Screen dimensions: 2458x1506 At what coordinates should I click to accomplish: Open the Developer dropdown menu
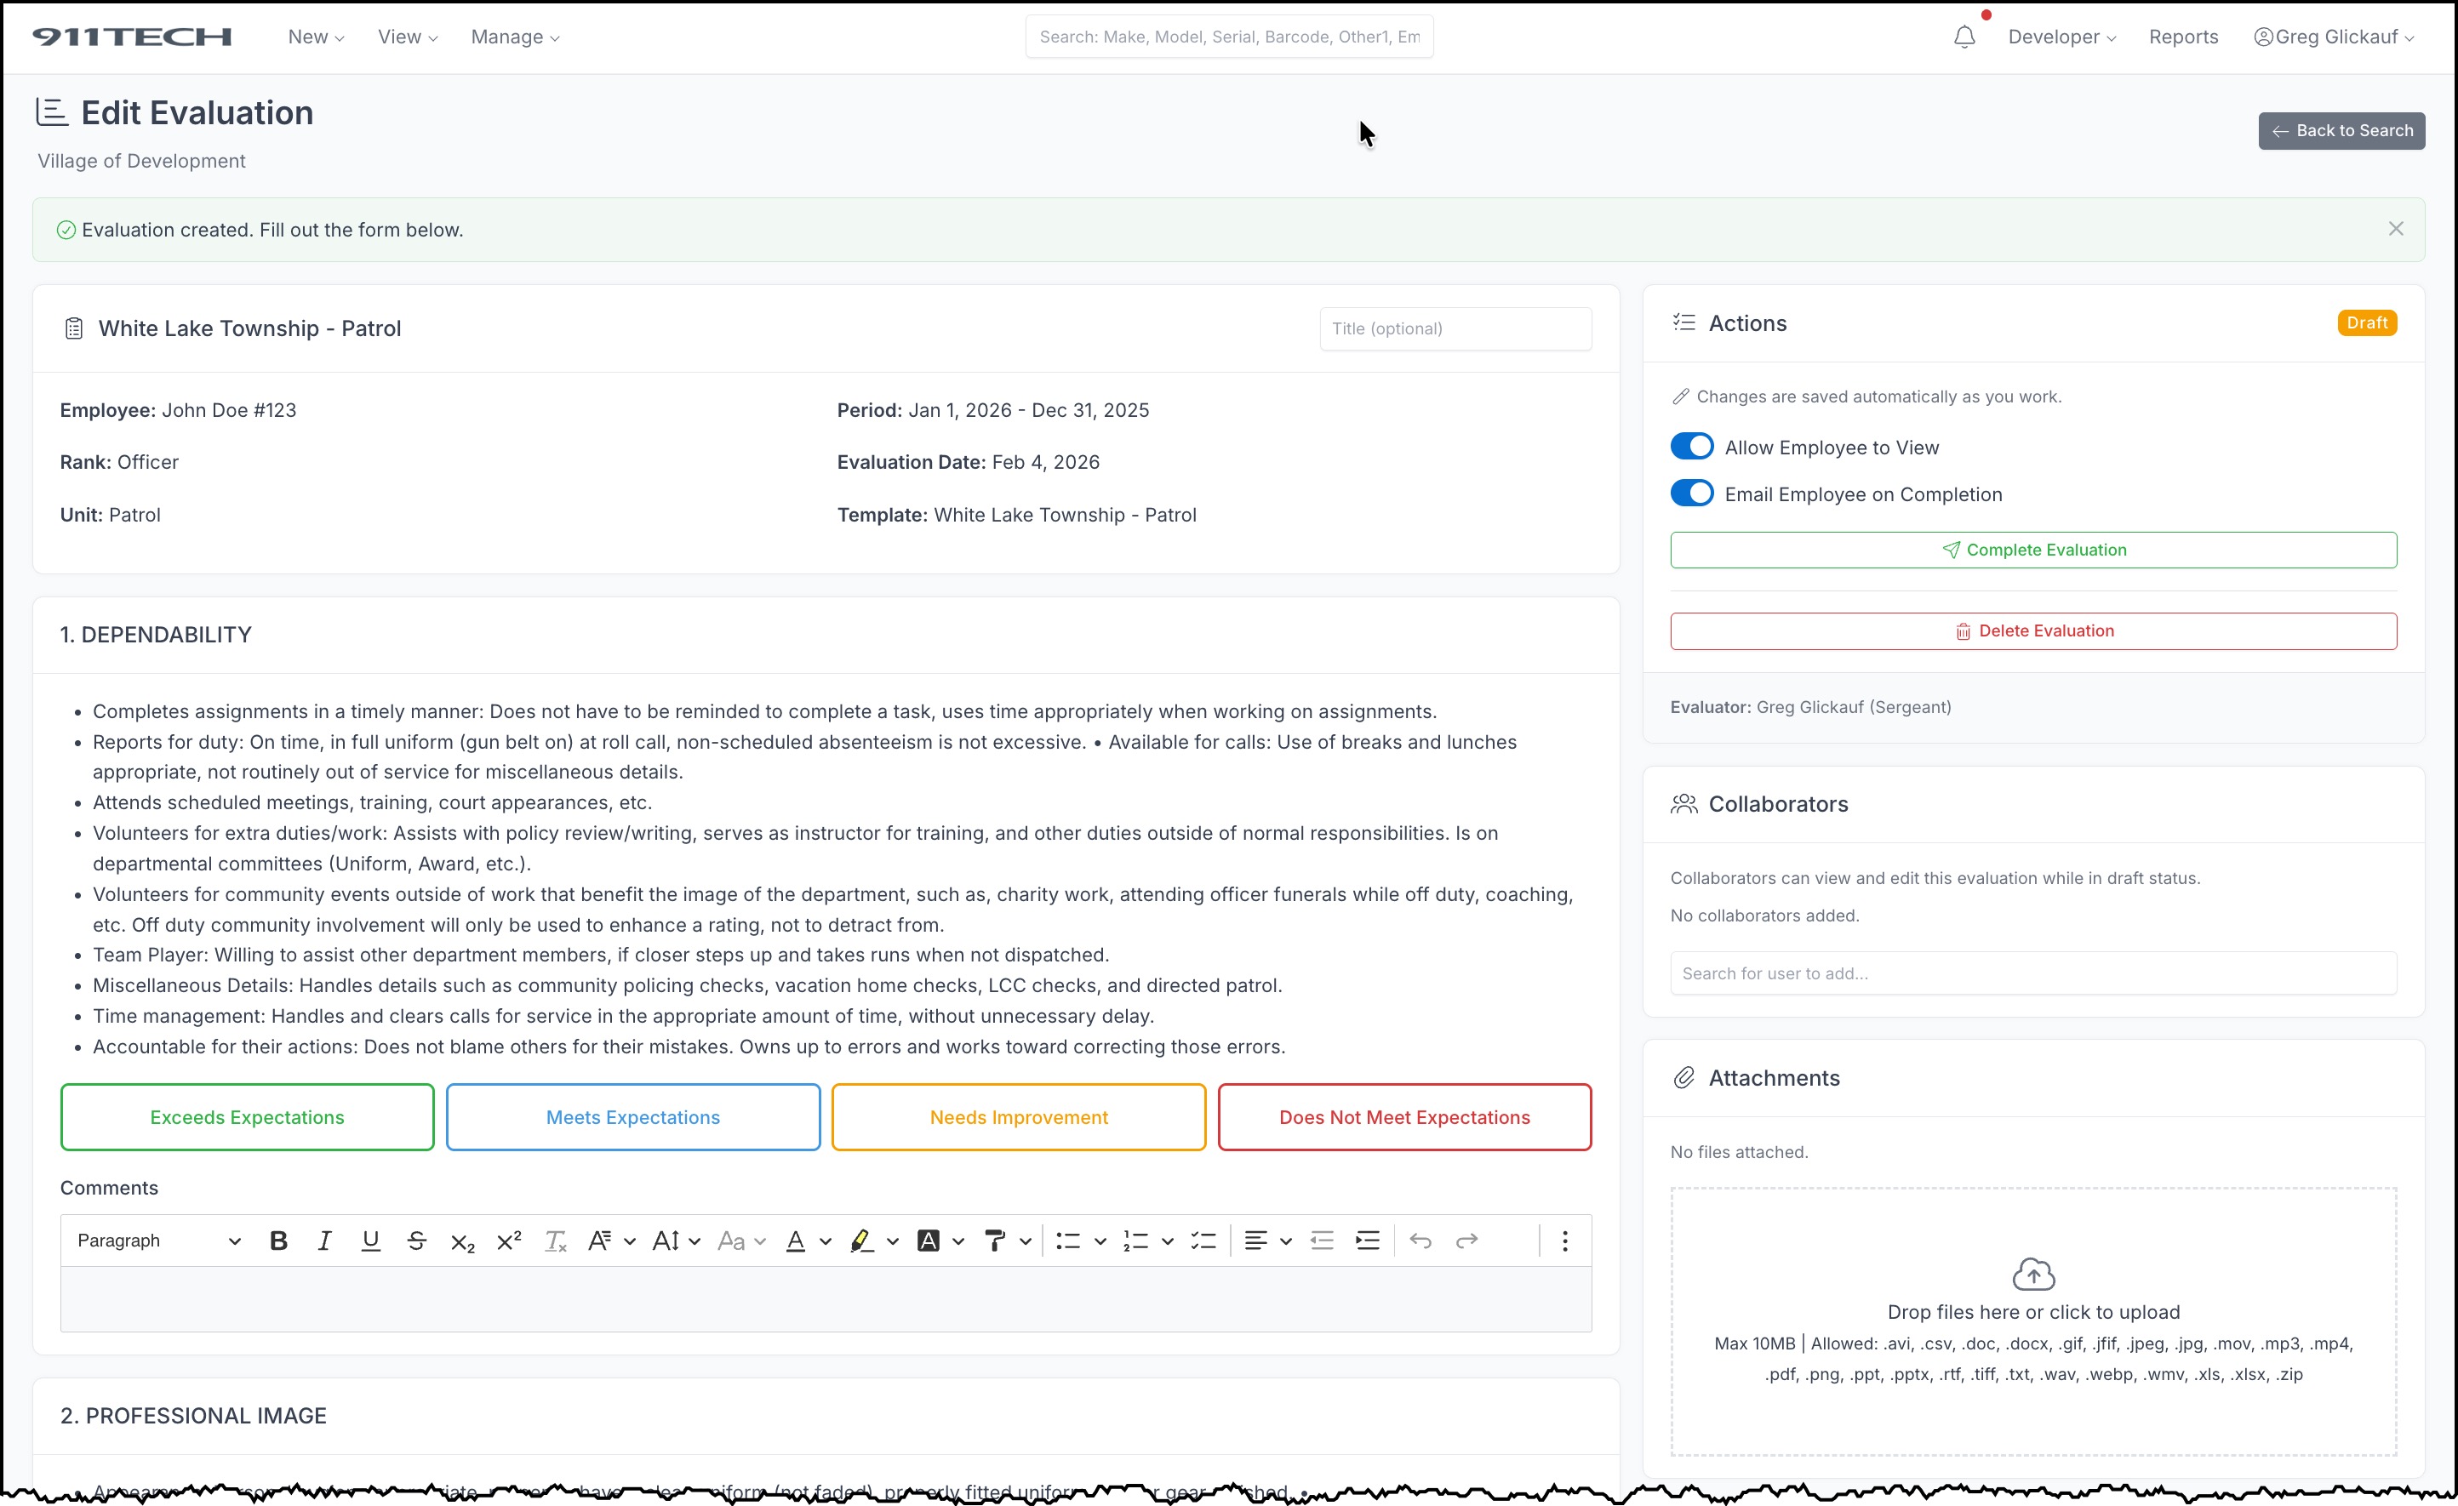pyautogui.click(x=2061, y=37)
